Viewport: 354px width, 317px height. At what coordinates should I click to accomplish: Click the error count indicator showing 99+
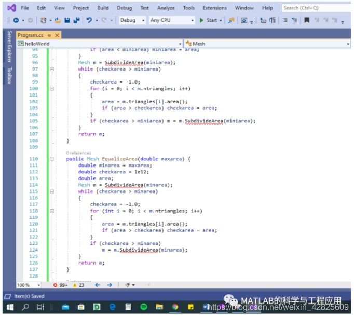coord(60,285)
